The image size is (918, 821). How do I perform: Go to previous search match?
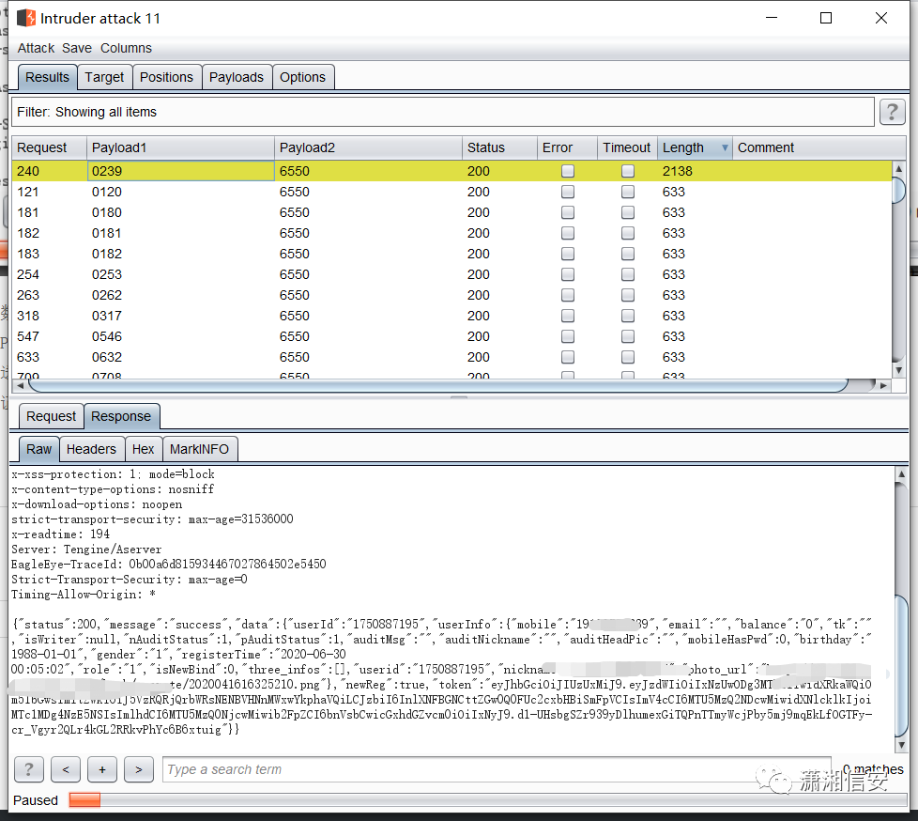click(66, 769)
